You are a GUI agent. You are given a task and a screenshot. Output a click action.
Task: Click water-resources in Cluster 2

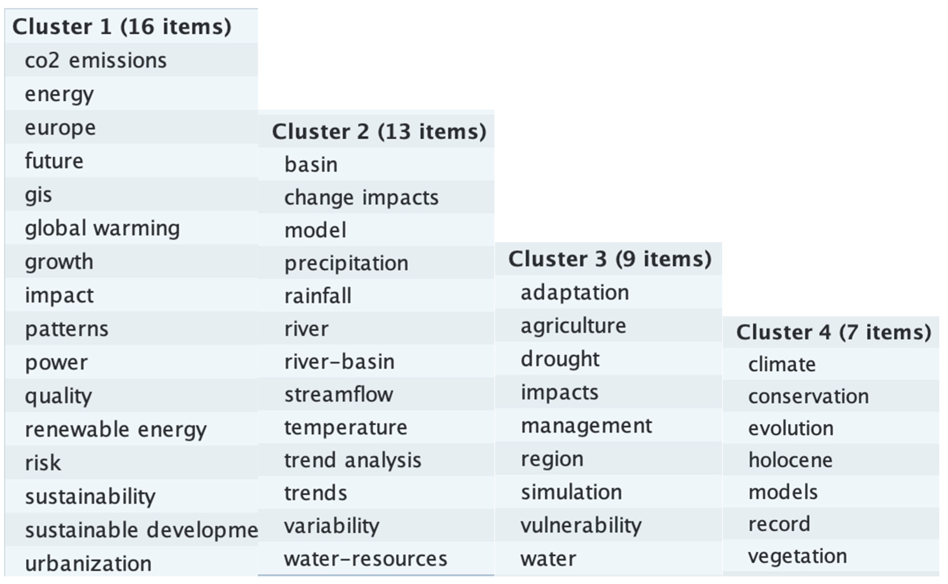(376, 558)
